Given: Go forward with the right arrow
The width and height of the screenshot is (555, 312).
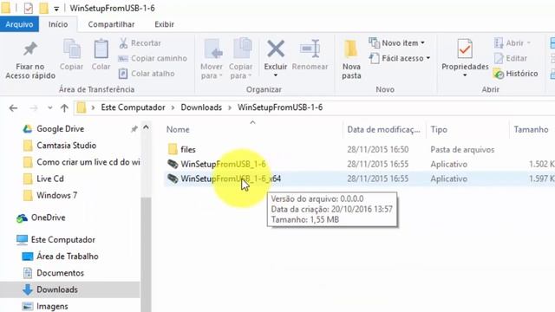Looking at the screenshot, I should pos(34,107).
